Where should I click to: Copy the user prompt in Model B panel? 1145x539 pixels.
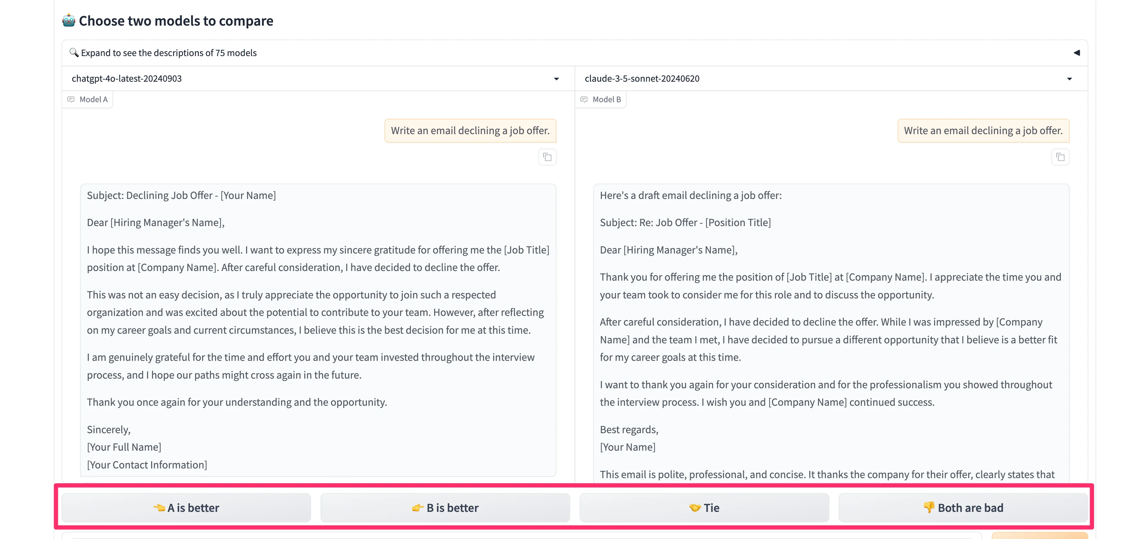point(1060,157)
